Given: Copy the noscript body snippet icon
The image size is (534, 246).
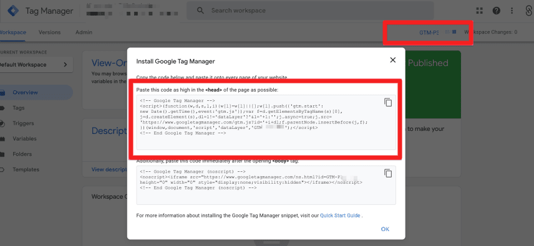Looking at the screenshot, I should tap(388, 173).
